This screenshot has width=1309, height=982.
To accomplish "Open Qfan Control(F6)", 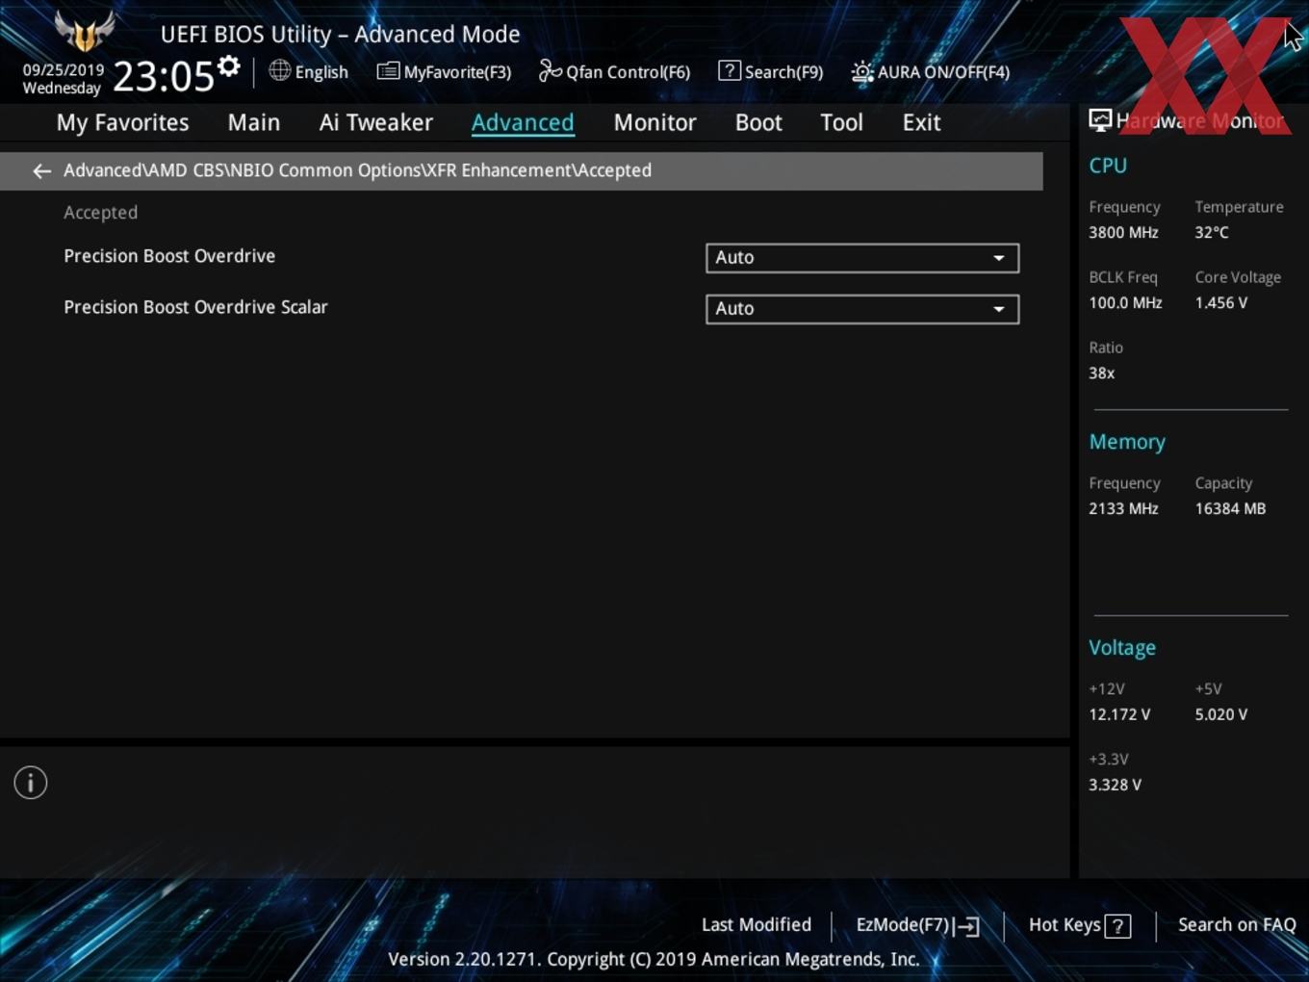I will pyautogui.click(x=628, y=72).
